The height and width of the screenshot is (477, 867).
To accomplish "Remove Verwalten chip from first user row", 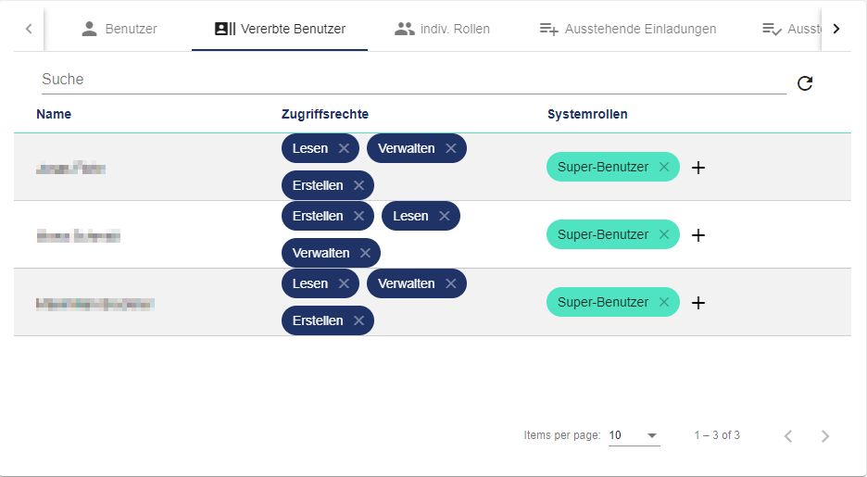I will (451, 148).
